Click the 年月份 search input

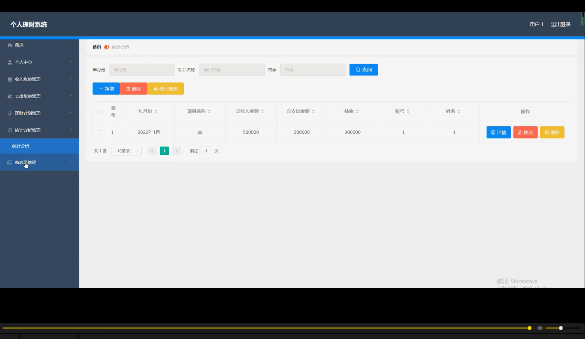point(142,70)
